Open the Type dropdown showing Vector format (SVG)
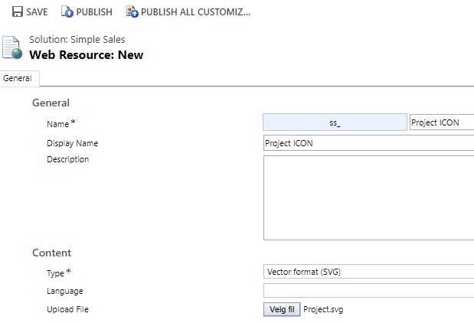 (368, 272)
